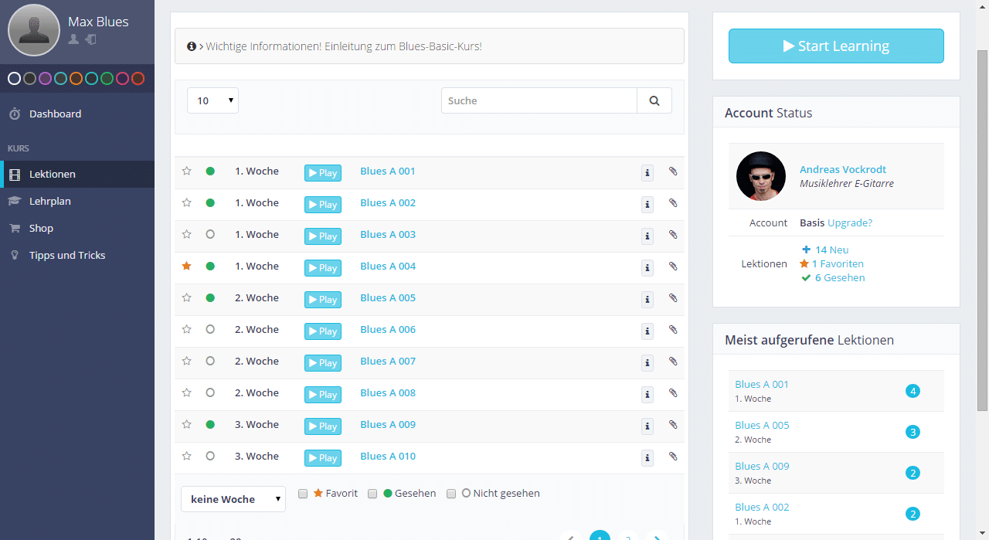Open the paperclip attachment for Blues A 001
Image resolution: width=989 pixels, height=540 pixels.
(673, 172)
